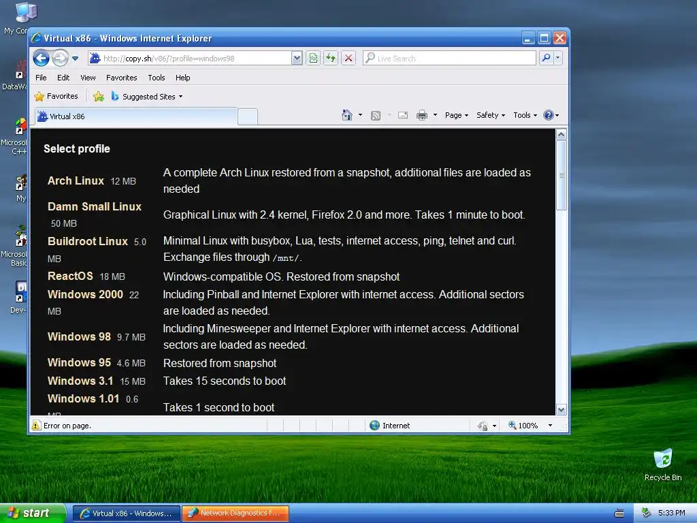Select the Windows 98 profile
Viewport: 697px width, 523px height.
(79, 336)
